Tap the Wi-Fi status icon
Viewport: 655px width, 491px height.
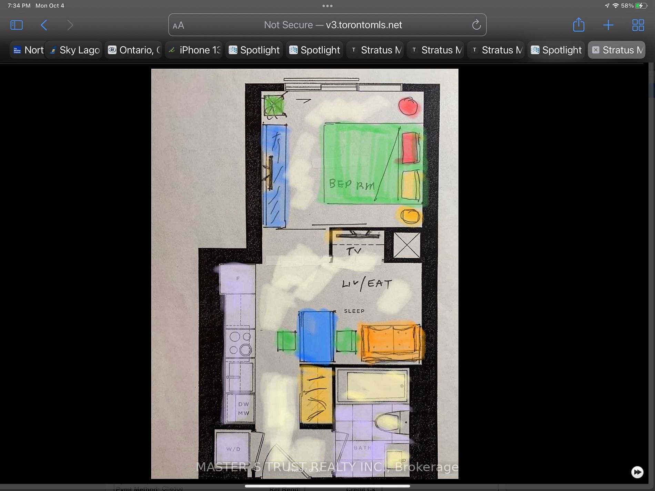[x=615, y=6]
